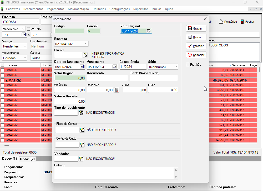The height and width of the screenshot is (191, 263).
Task: Open the Vcto Original calendar picker
Action: point(149,31)
